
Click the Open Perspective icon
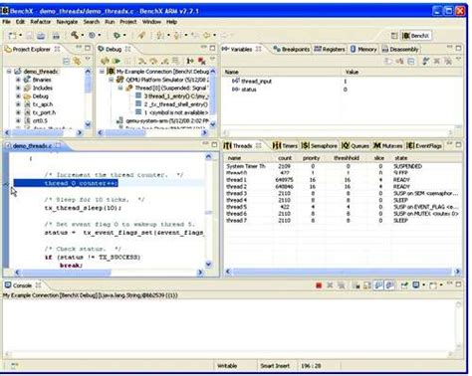[x=394, y=36]
